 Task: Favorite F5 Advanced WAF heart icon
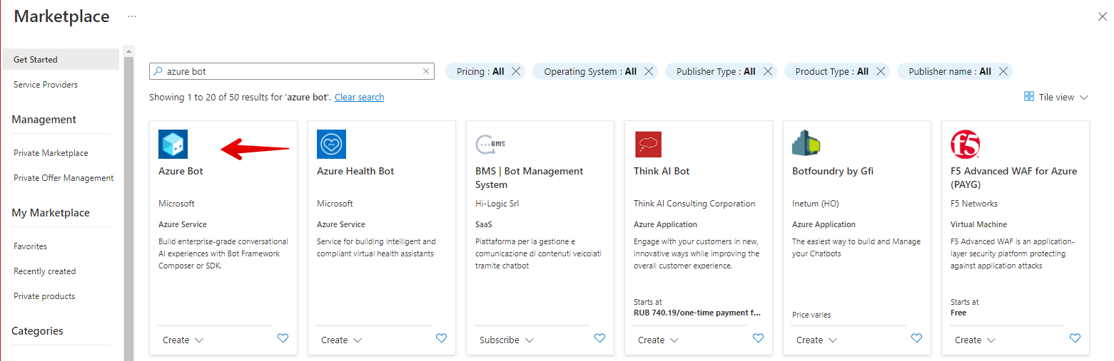click(x=1075, y=338)
